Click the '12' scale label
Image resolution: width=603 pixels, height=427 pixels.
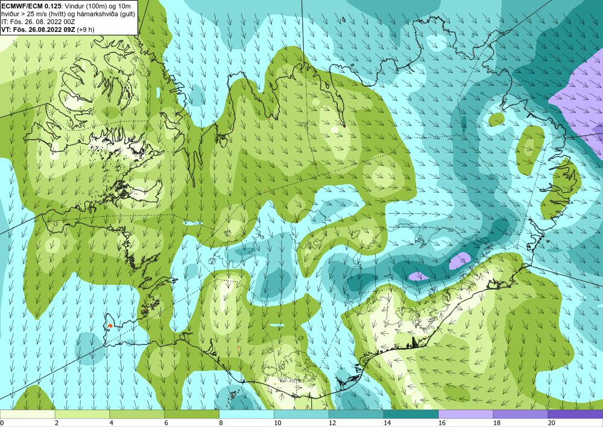tap(332, 423)
